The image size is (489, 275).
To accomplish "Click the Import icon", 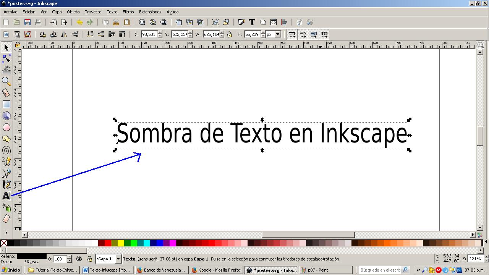I will pyautogui.click(x=53, y=22).
